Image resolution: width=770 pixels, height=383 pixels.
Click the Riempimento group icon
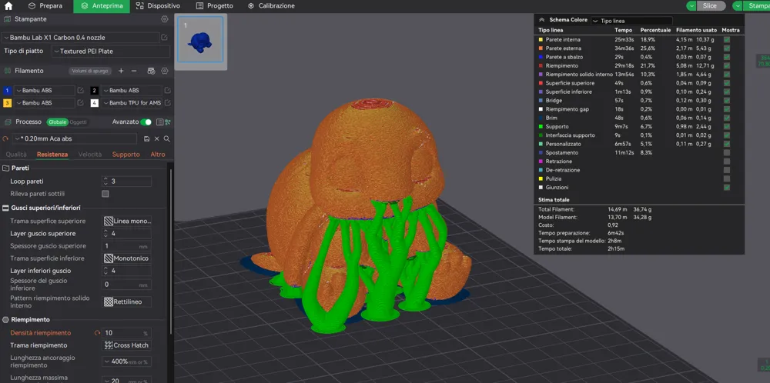[x=6, y=320]
